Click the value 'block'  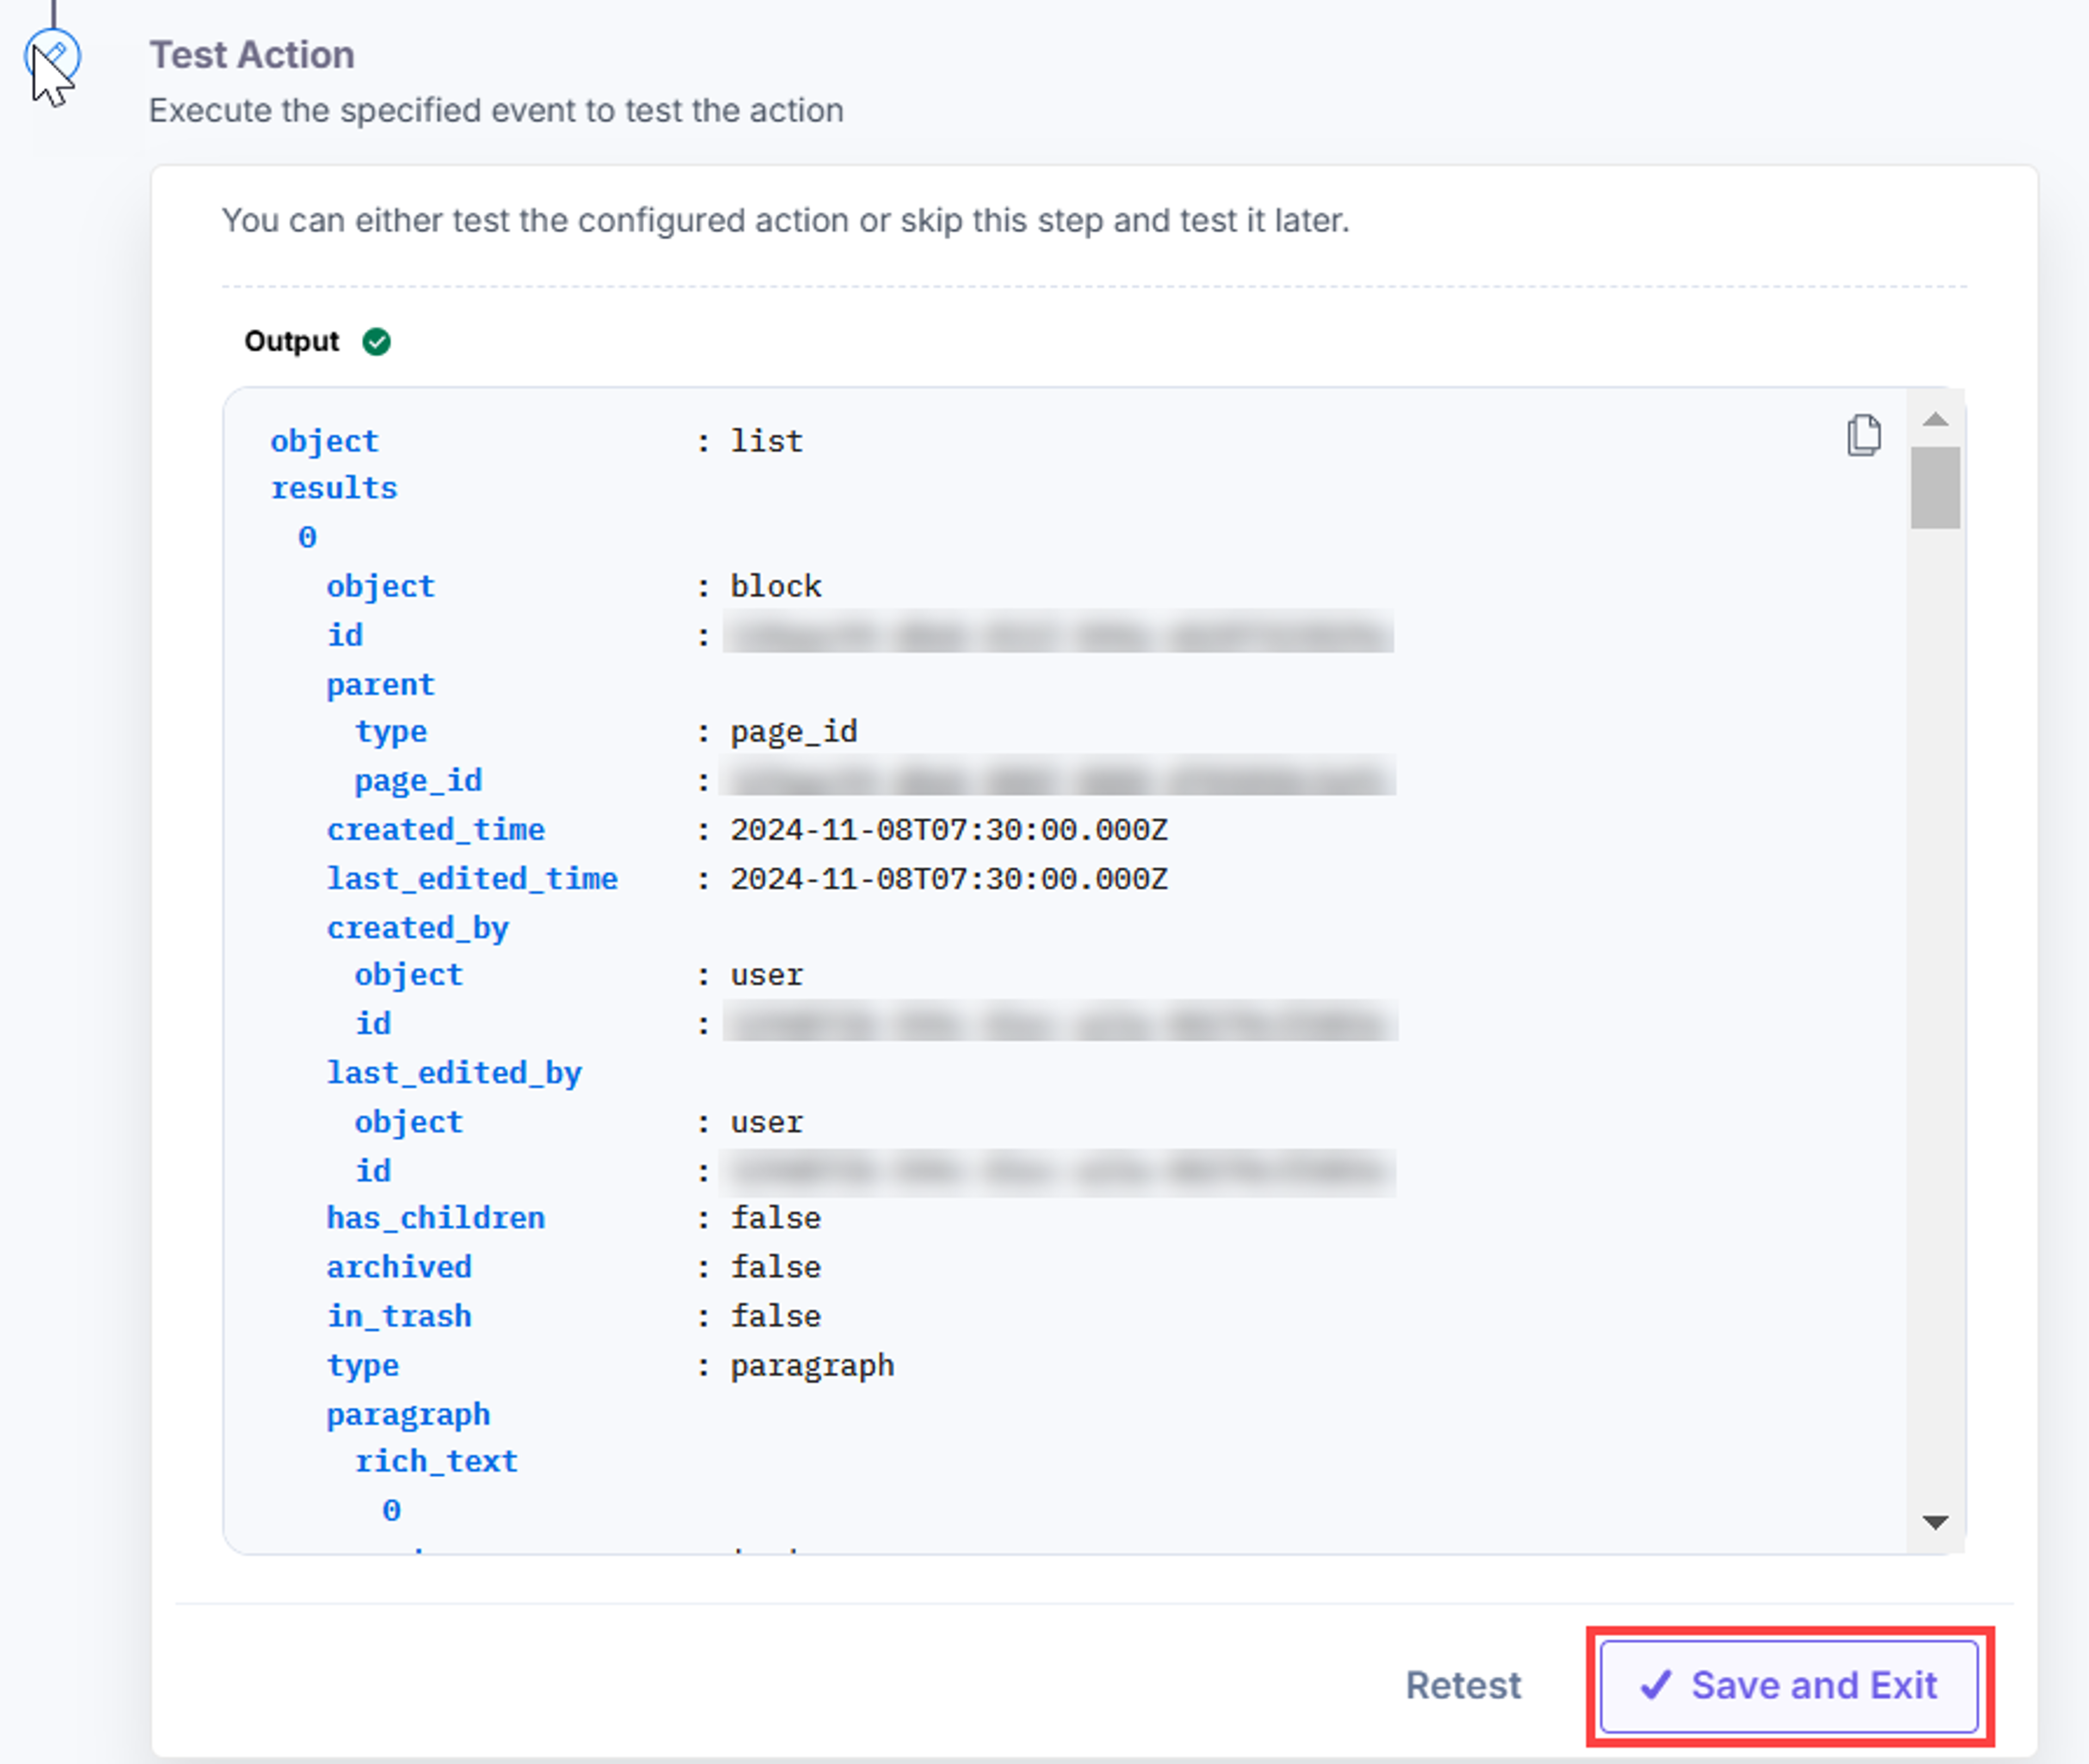pos(776,586)
